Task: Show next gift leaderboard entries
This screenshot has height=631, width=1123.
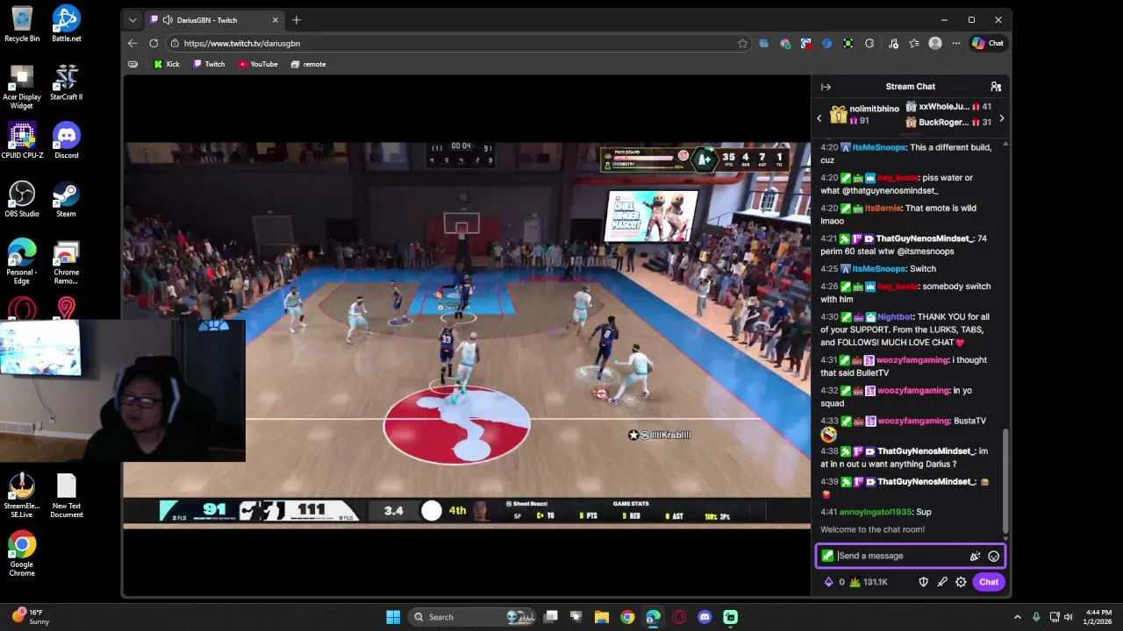Action: click(x=1002, y=118)
